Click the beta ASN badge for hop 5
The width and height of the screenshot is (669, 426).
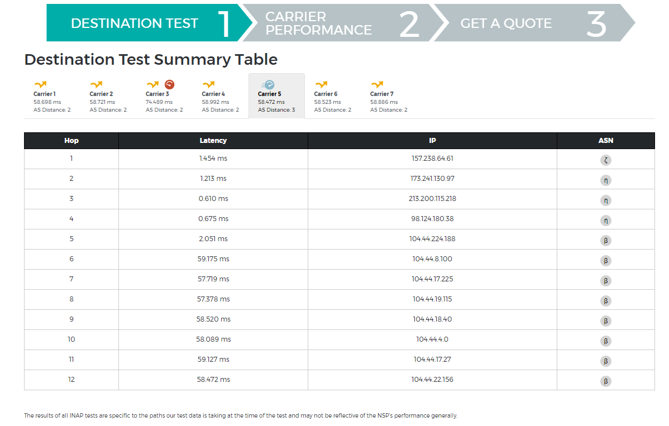pyautogui.click(x=605, y=241)
